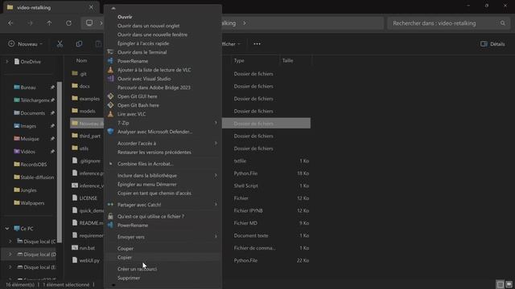Switch to details list view icon
The height and width of the screenshot is (289, 515).
[501, 284]
